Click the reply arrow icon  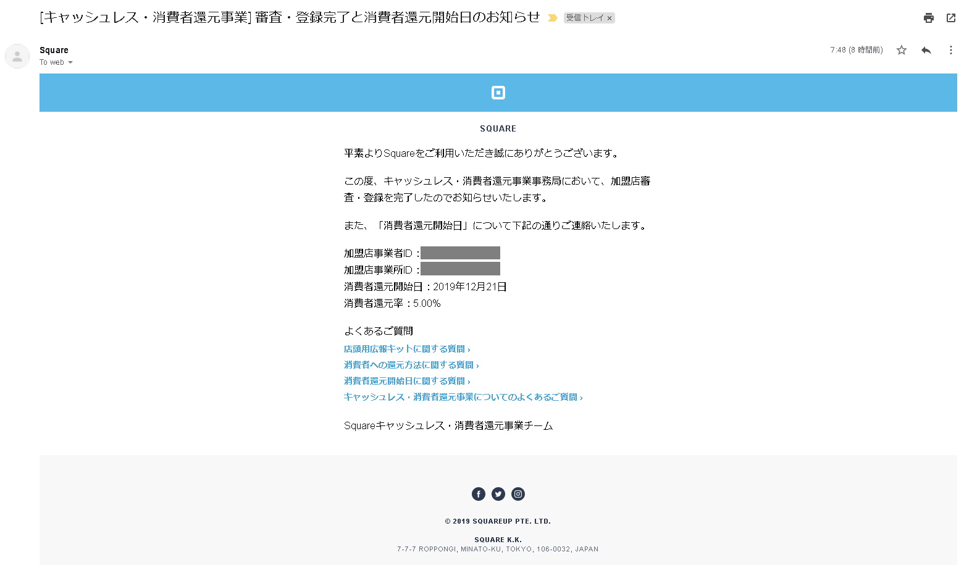click(926, 50)
